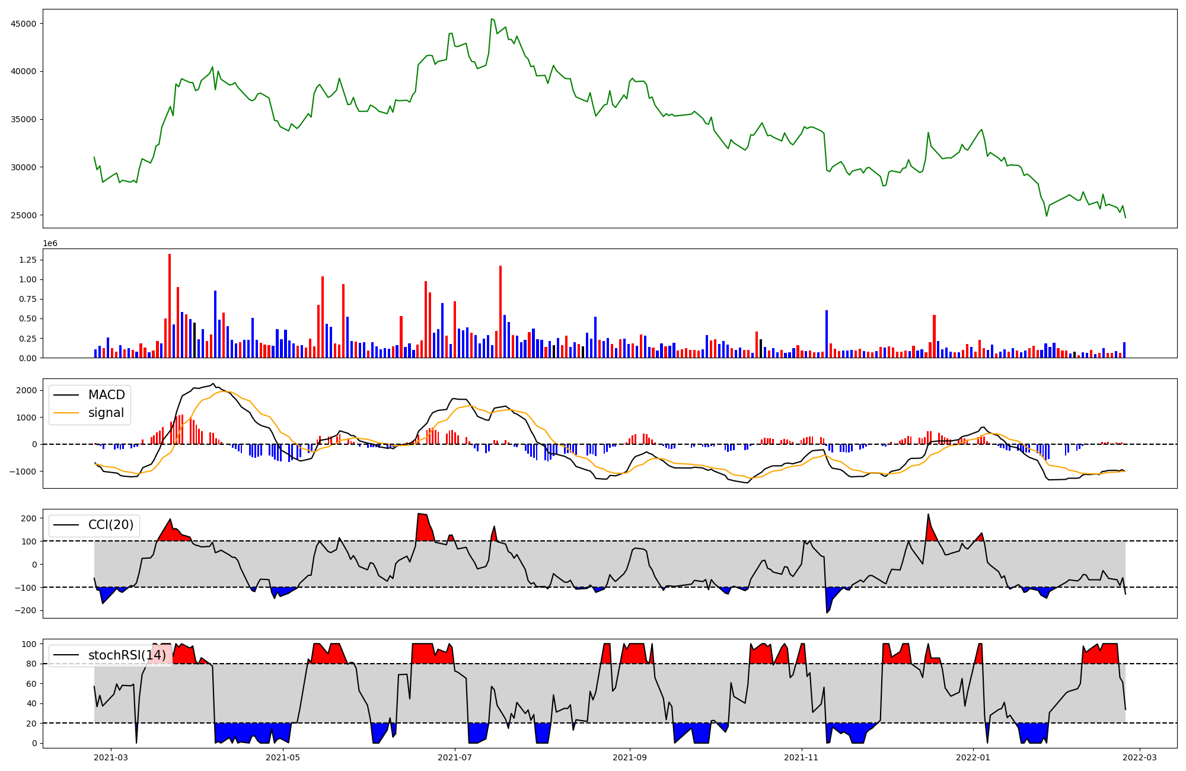The image size is (1186, 771).
Task: Click the MACD legend label
Action: pos(106,395)
